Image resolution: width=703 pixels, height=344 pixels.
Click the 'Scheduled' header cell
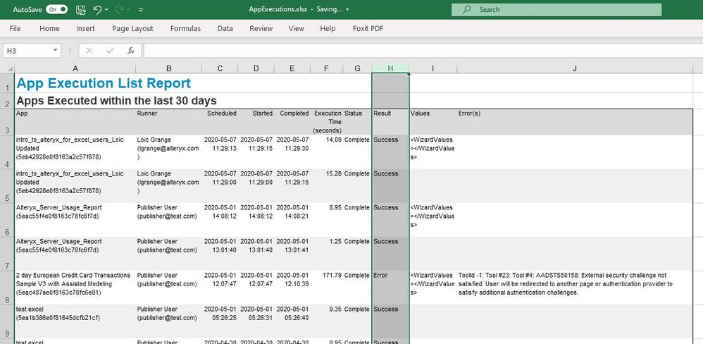coord(220,121)
